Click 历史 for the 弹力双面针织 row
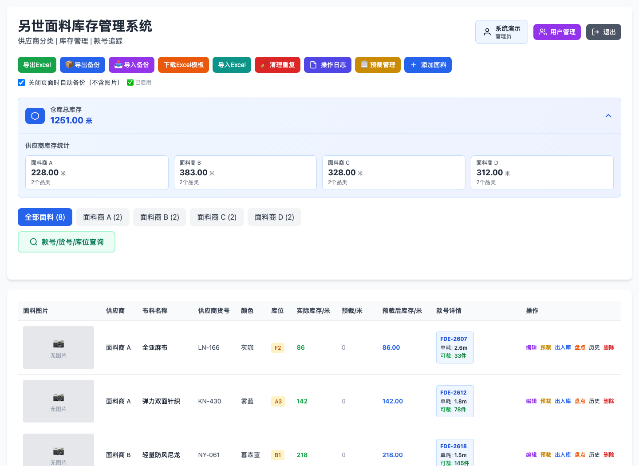The width and height of the screenshot is (639, 466). pyautogui.click(x=594, y=401)
